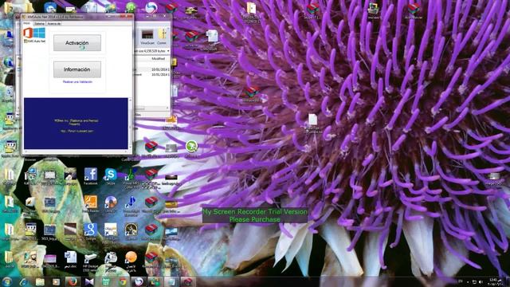Expand the path dropdown in WinRAR window
The image size is (510, 287).
(x=168, y=51)
